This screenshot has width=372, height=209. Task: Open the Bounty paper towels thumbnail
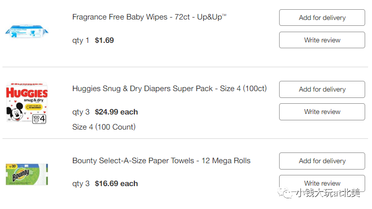point(27,174)
